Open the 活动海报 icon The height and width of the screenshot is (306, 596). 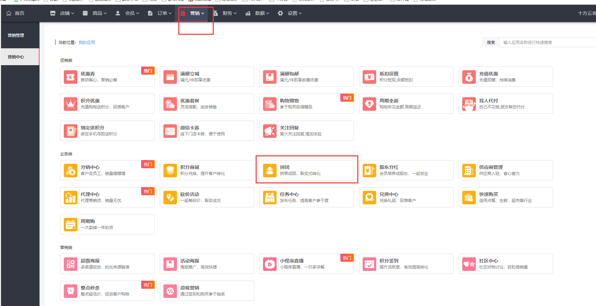point(170,264)
